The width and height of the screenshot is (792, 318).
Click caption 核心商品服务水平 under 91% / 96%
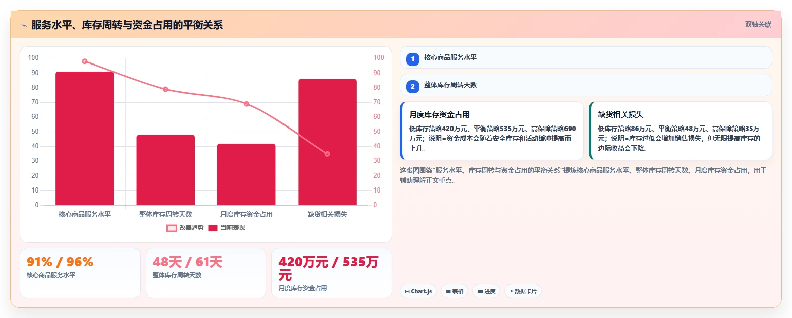point(51,275)
